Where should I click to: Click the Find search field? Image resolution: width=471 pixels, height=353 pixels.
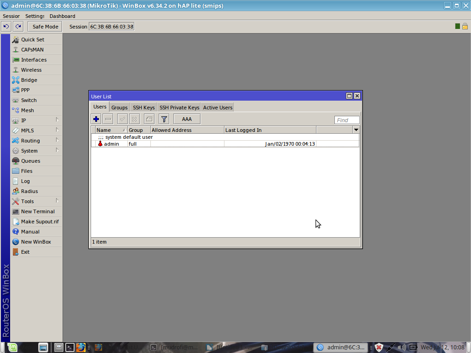point(347,120)
